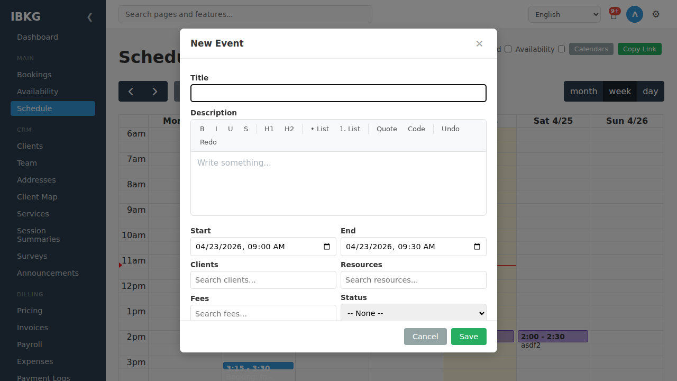
Task: Click the Cancel button
Action: pyautogui.click(x=425, y=337)
